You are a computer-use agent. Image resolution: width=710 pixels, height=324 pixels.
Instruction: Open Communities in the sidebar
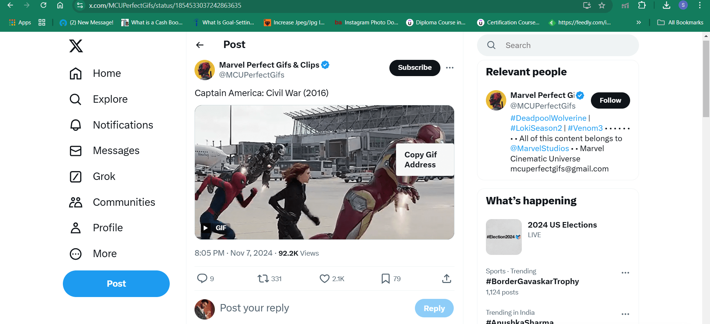[112, 202]
